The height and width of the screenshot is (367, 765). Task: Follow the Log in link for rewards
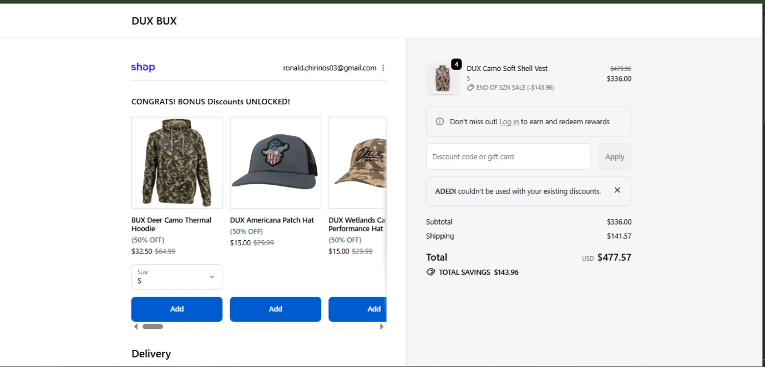point(509,122)
